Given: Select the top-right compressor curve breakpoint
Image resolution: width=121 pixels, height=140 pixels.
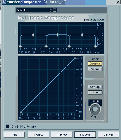Looking at the screenshot, I should [75, 58].
